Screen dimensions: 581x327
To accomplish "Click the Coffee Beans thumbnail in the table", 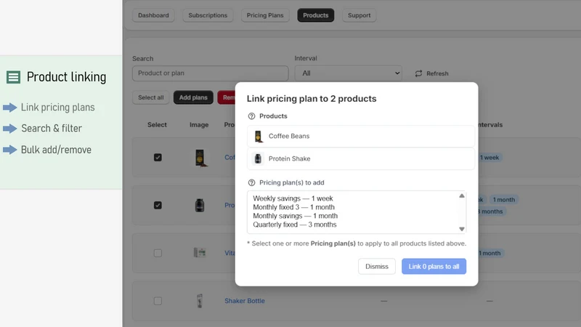I will [200, 158].
